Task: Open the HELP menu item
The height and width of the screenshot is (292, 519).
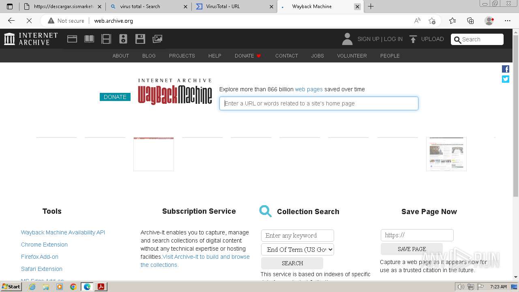Action: tap(215, 56)
